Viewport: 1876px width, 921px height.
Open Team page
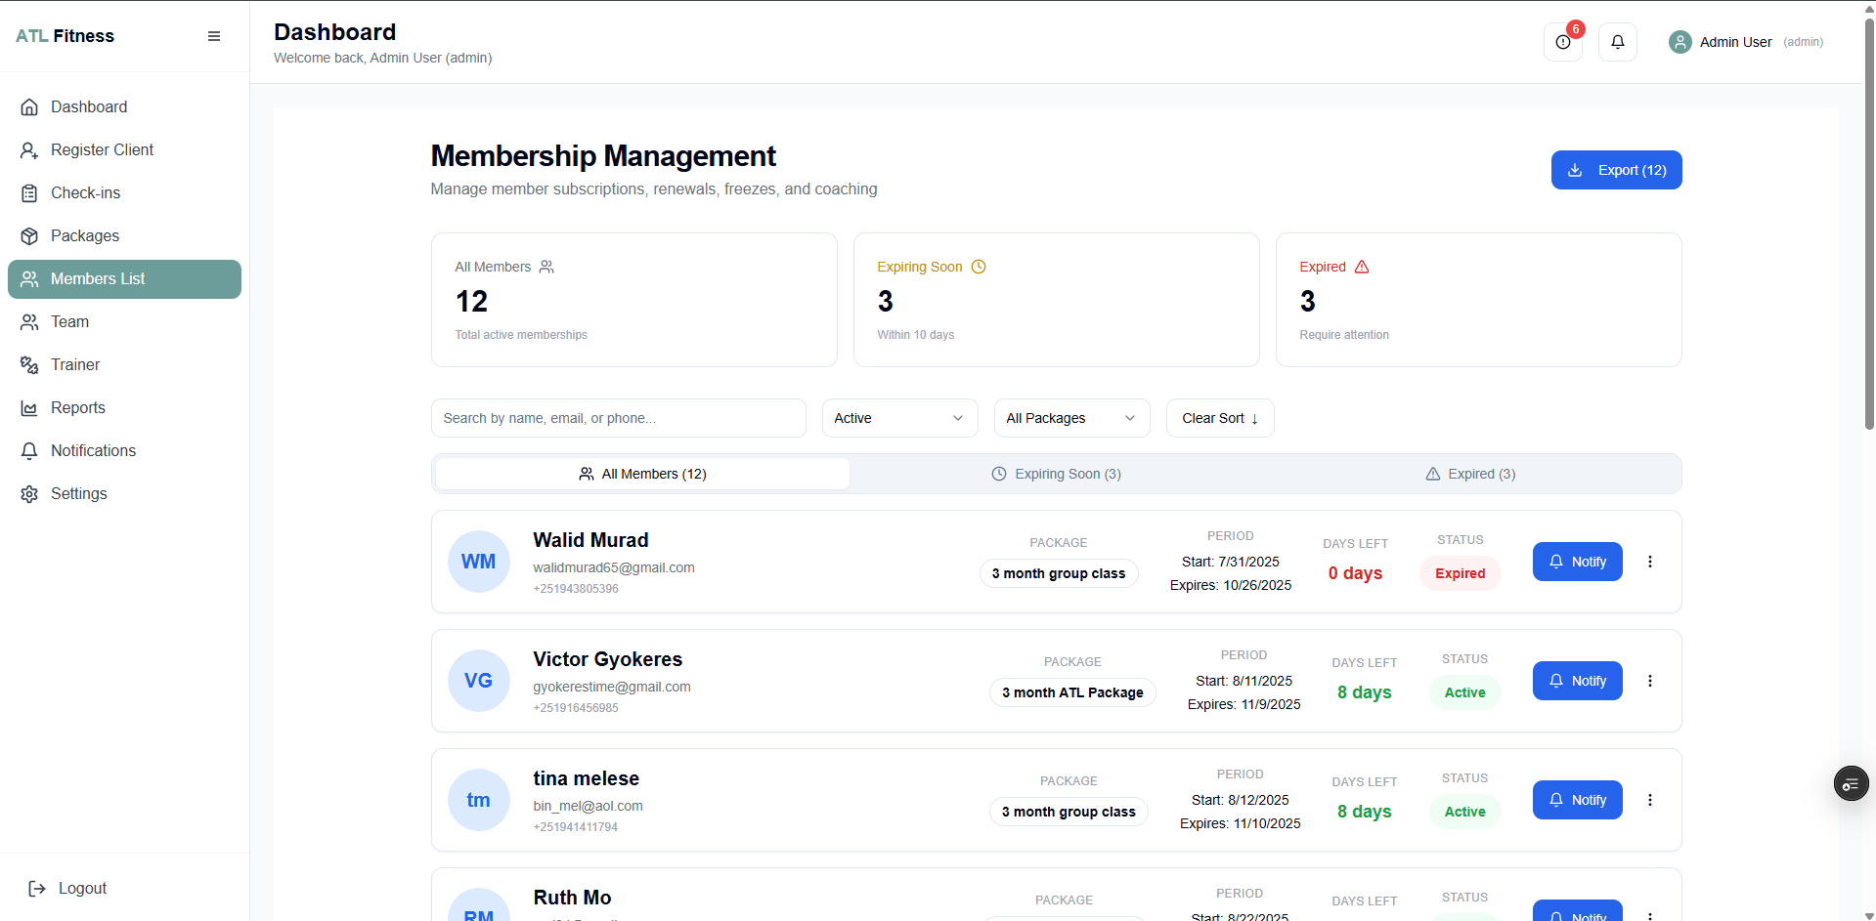pyautogui.click(x=124, y=322)
